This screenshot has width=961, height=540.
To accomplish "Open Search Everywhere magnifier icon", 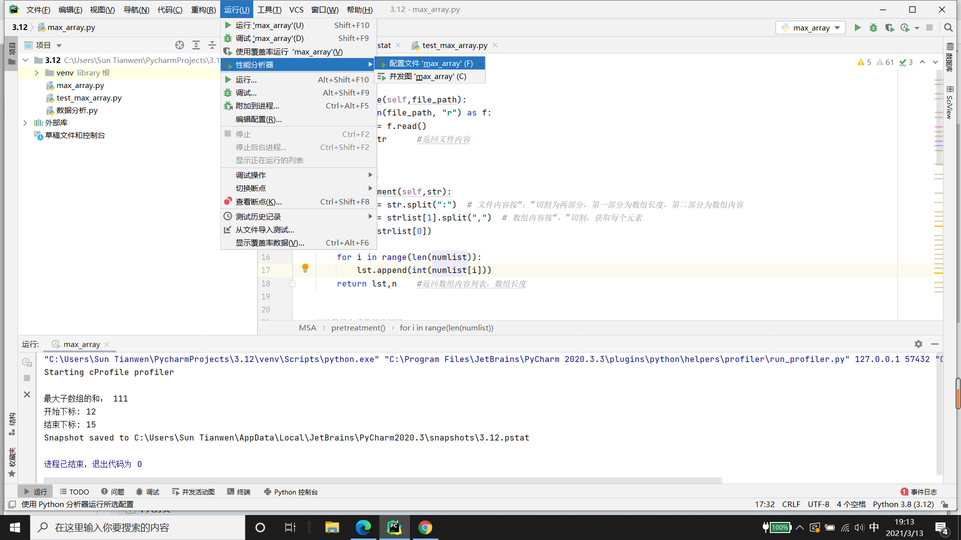I will (x=948, y=28).
